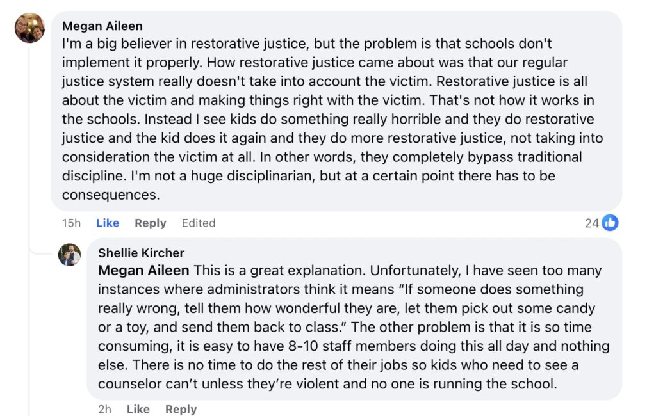The width and height of the screenshot is (656, 416).
Task: Click the 2h timestamp on the reply
Action: tap(105, 409)
